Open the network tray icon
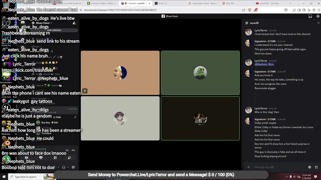This screenshot has height=180, width=321. click(x=299, y=177)
